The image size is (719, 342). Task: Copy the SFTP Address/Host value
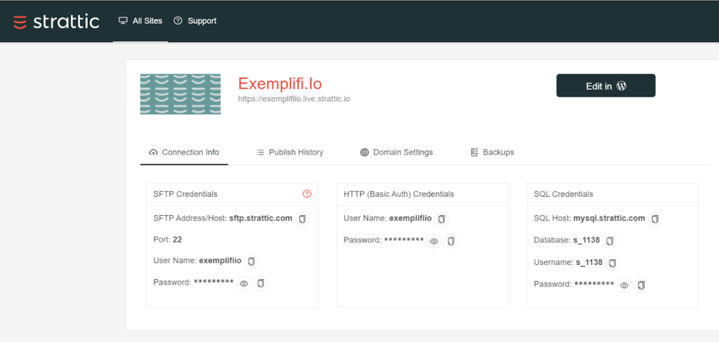(302, 219)
